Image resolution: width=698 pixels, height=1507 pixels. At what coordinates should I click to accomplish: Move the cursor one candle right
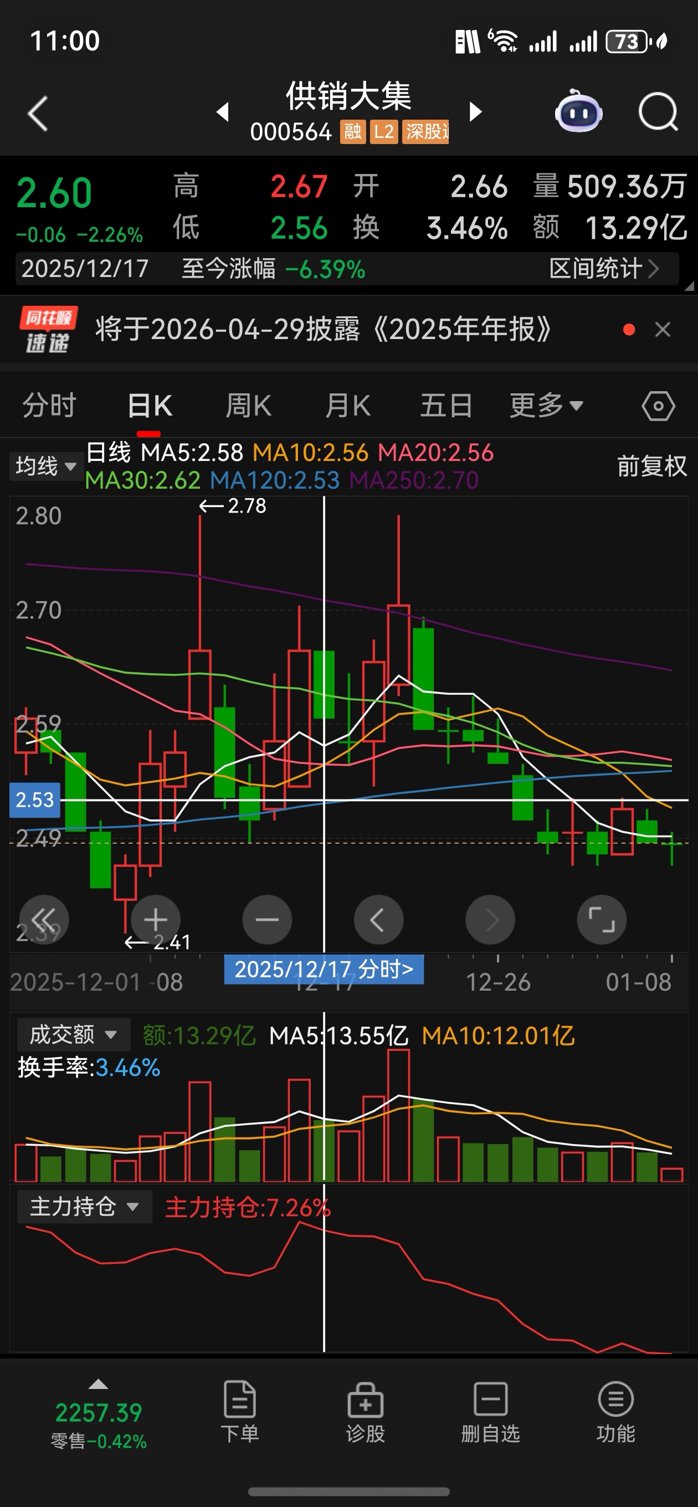click(490, 920)
